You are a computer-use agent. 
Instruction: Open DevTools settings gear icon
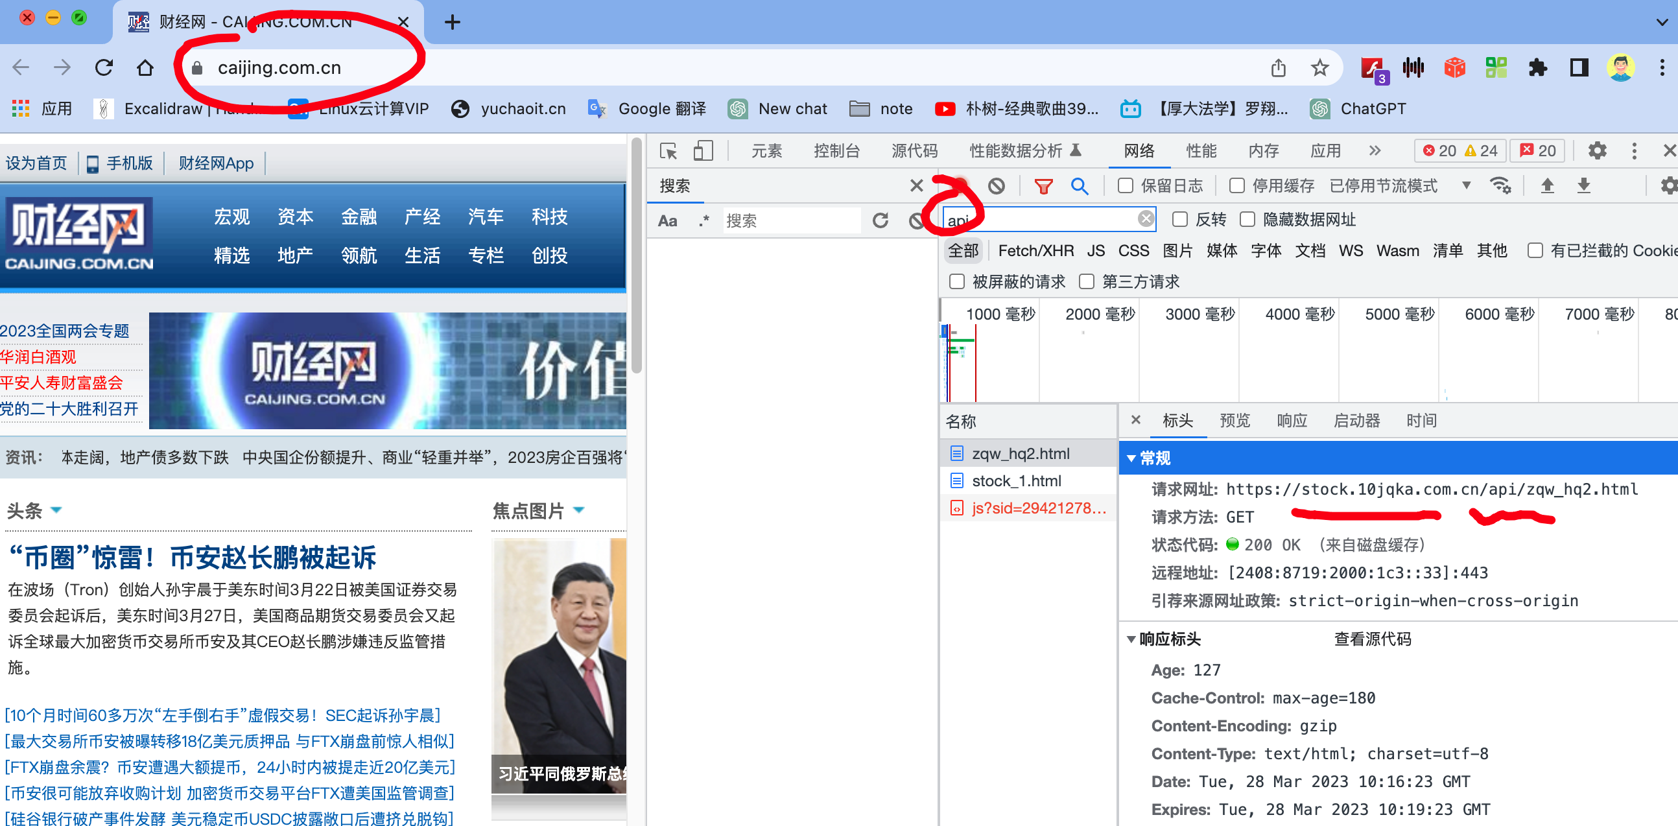[x=1596, y=151]
